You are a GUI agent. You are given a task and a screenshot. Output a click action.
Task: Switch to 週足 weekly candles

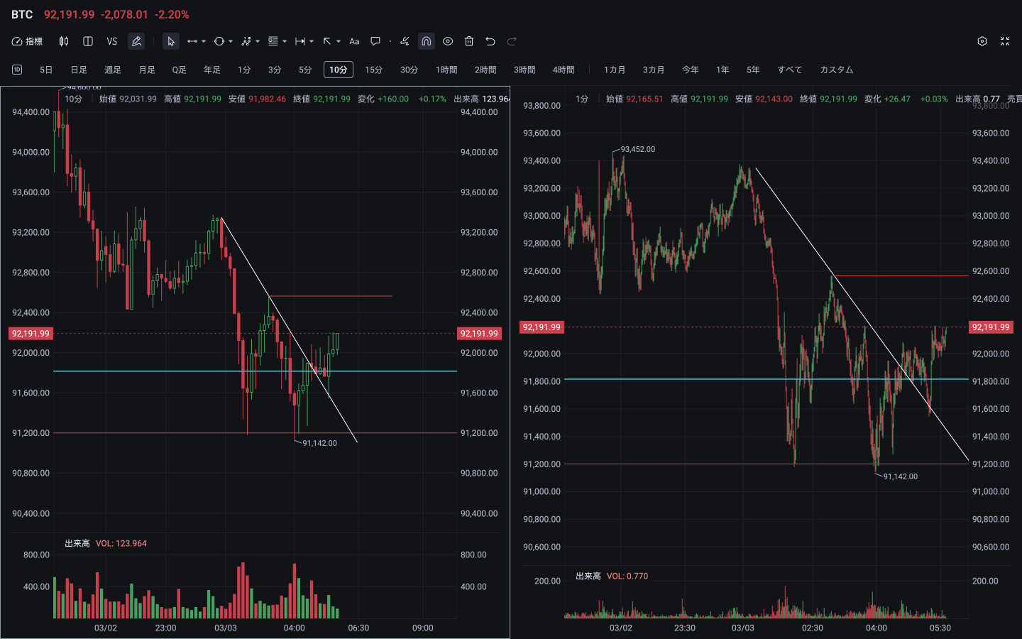(113, 70)
